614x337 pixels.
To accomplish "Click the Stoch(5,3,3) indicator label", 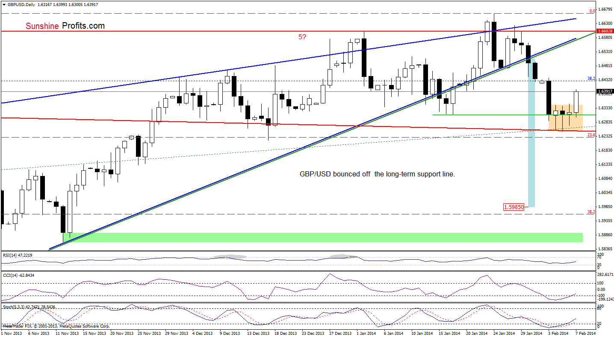I will (x=30, y=307).
